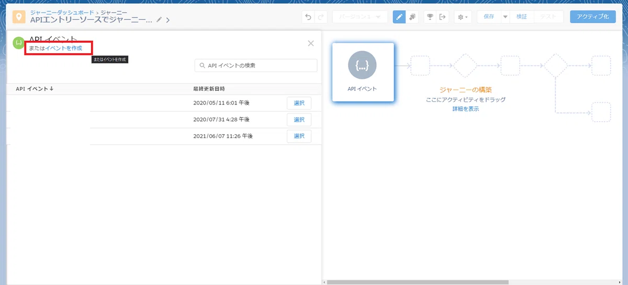This screenshot has width=628, height=285.
Task: Click the green API event panel icon
Action: tap(18, 42)
